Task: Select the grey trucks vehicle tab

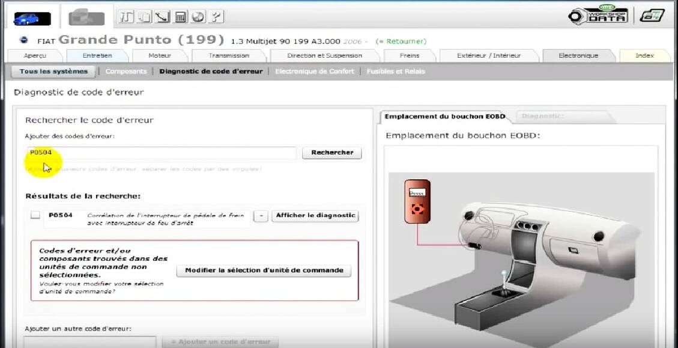Action: click(87, 18)
